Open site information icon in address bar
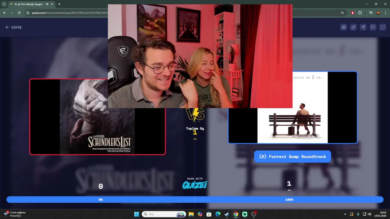This screenshot has width=390, height=219. point(28,13)
